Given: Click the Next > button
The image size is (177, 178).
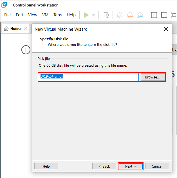Looking at the screenshot, I should click(x=131, y=166).
